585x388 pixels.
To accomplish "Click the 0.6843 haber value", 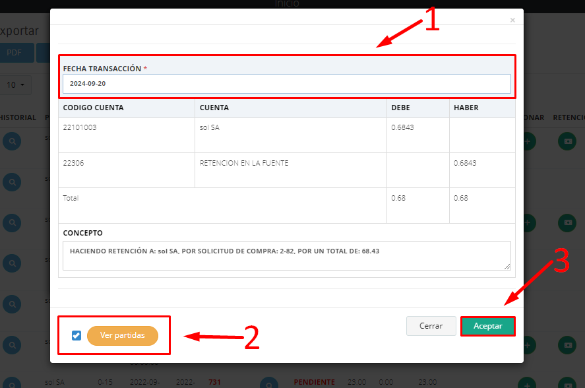I will (465, 163).
